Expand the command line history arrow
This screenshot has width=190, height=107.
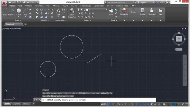point(155,100)
